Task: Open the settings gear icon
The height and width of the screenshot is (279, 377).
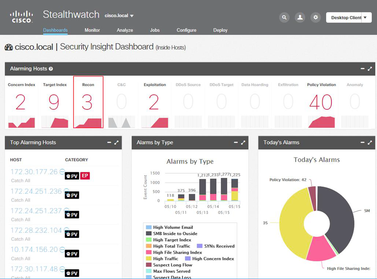Action: point(315,17)
